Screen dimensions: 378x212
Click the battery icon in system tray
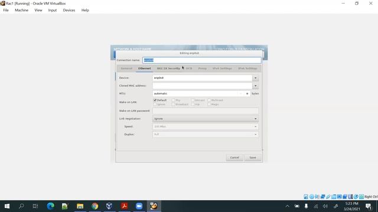[x=296, y=206]
